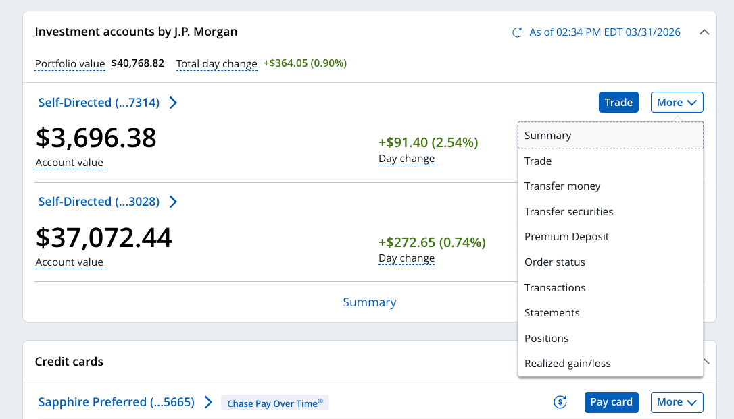Pick Transfer securities from the menu
The image size is (734, 419).
pos(610,212)
